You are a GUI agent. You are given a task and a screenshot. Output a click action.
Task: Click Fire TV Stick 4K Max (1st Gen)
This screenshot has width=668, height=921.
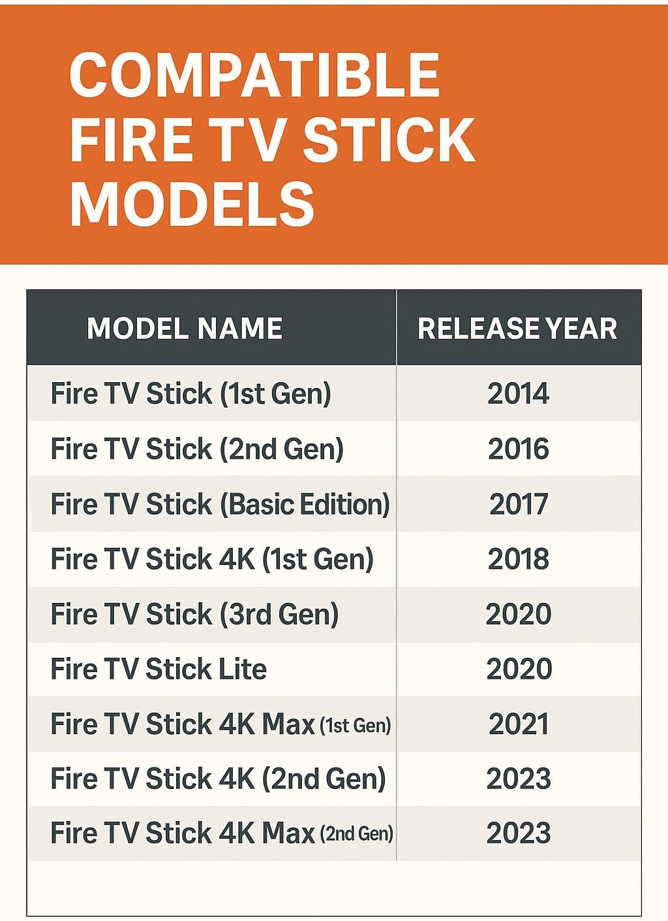(x=220, y=724)
